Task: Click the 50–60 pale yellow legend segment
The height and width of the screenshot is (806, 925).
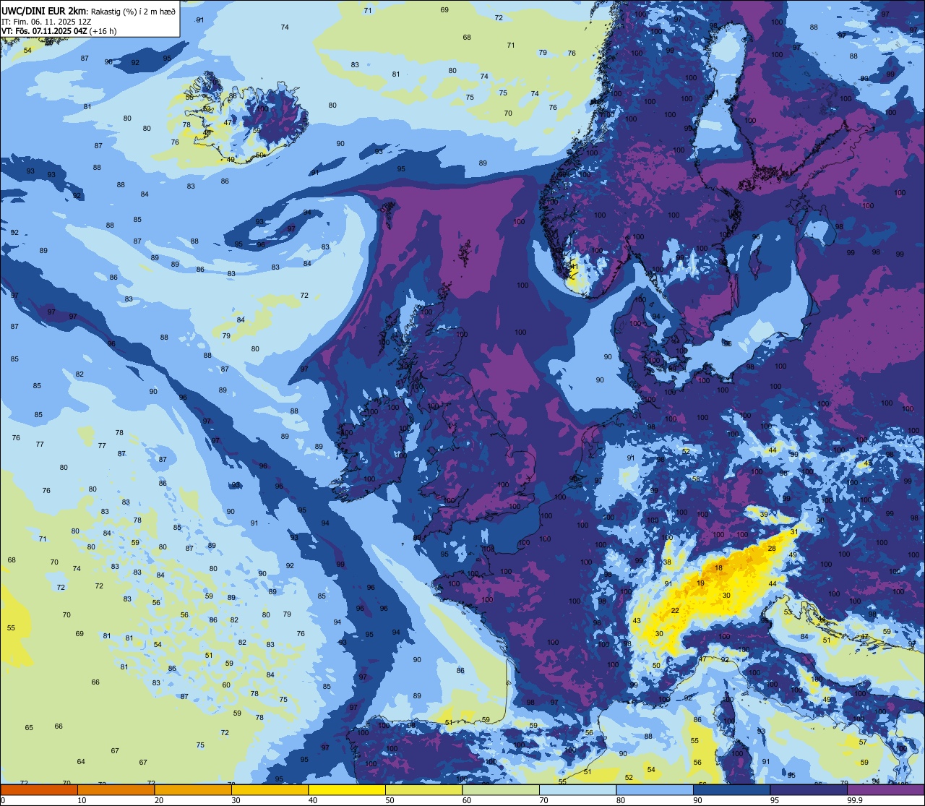Action: [423, 790]
